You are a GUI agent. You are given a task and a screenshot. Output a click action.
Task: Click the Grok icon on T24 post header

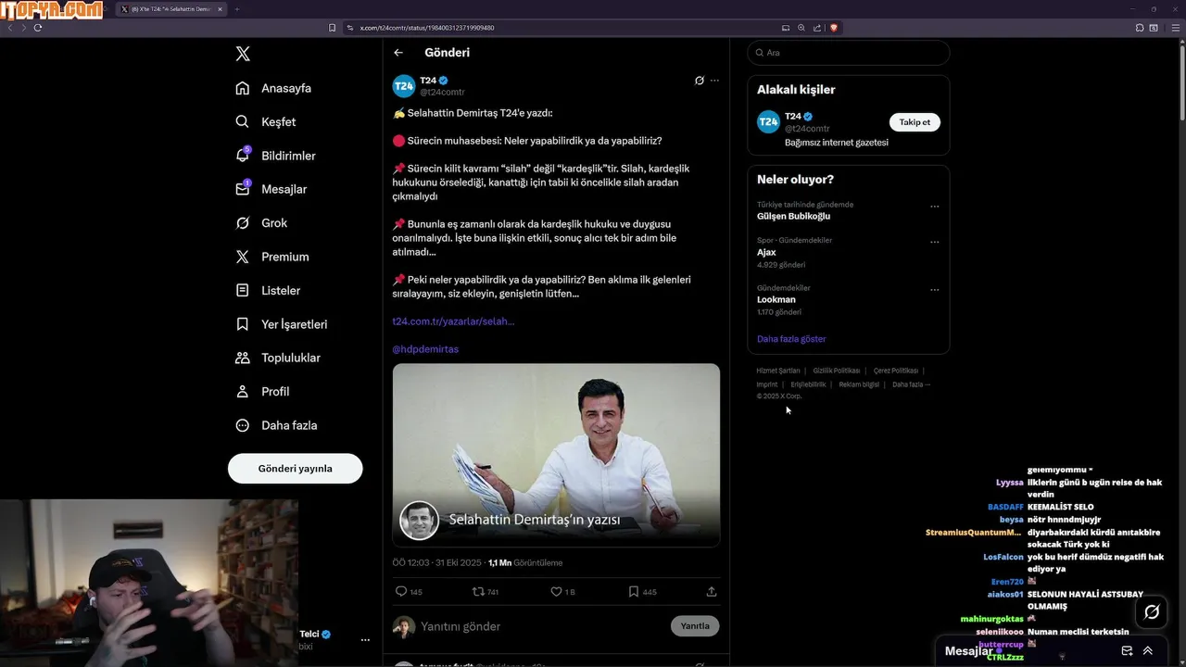point(700,81)
